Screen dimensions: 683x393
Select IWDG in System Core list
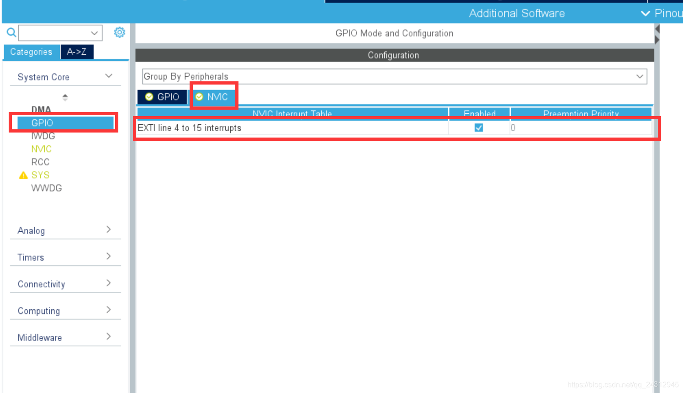pos(43,136)
